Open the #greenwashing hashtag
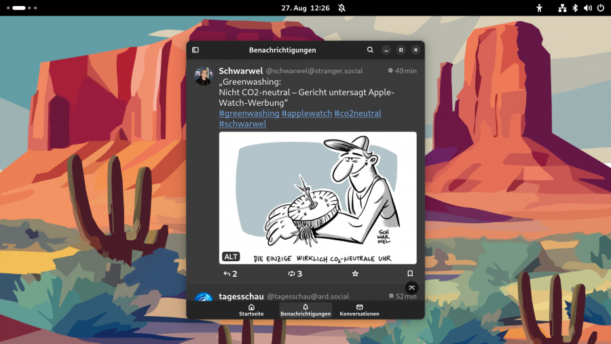The image size is (611, 344). [248, 113]
